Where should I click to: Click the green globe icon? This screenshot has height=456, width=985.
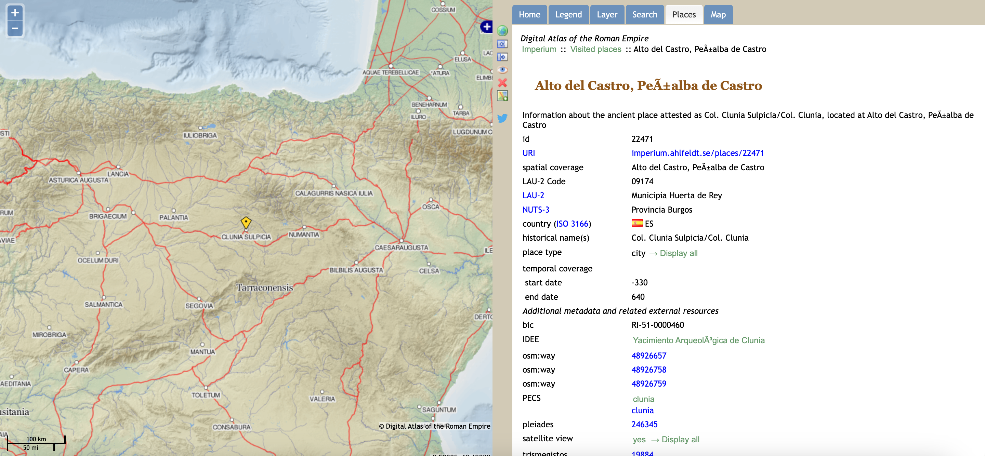[x=502, y=30]
